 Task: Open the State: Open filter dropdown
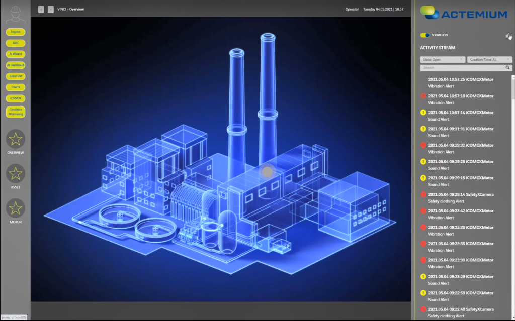pos(442,59)
